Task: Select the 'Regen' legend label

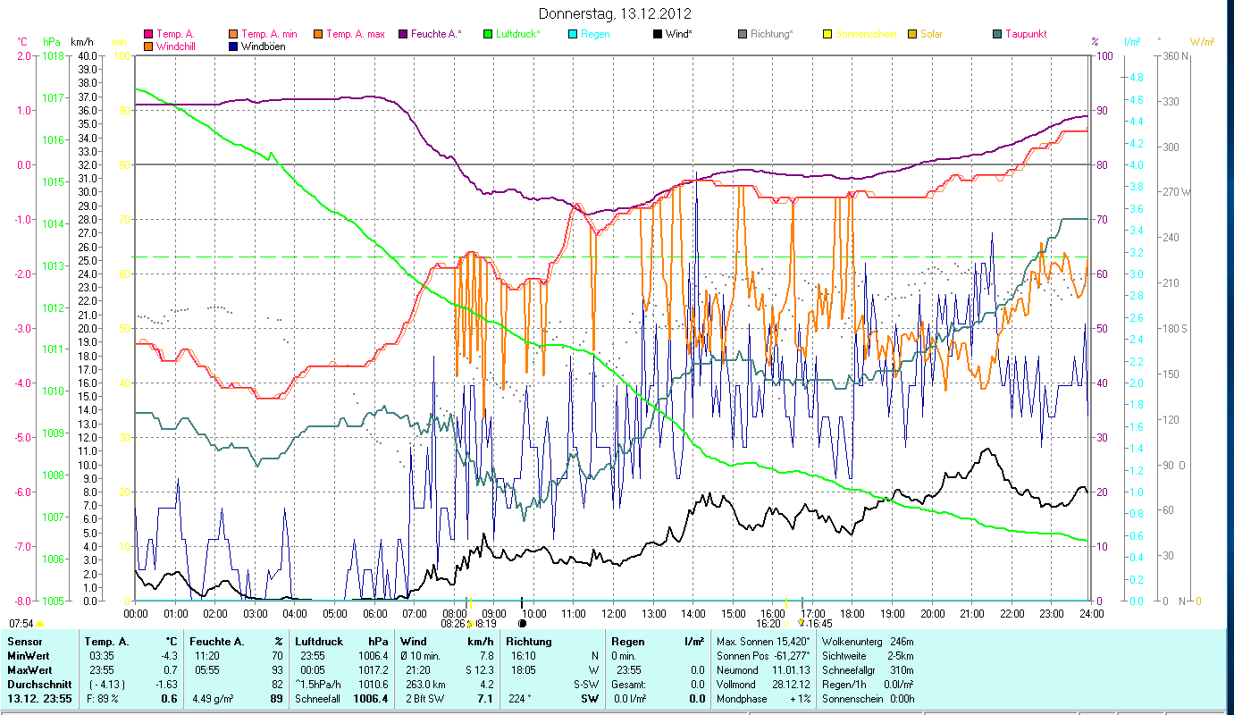Action: click(x=595, y=34)
